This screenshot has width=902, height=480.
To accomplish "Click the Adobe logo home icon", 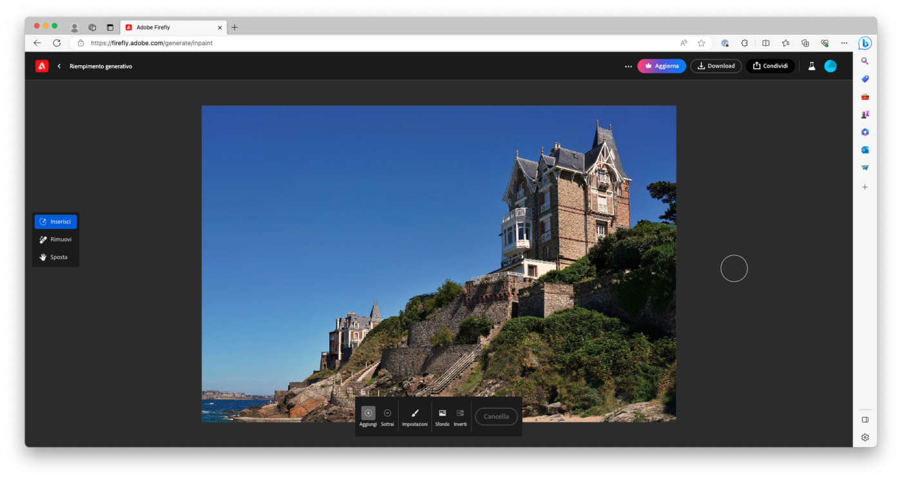I will point(42,66).
